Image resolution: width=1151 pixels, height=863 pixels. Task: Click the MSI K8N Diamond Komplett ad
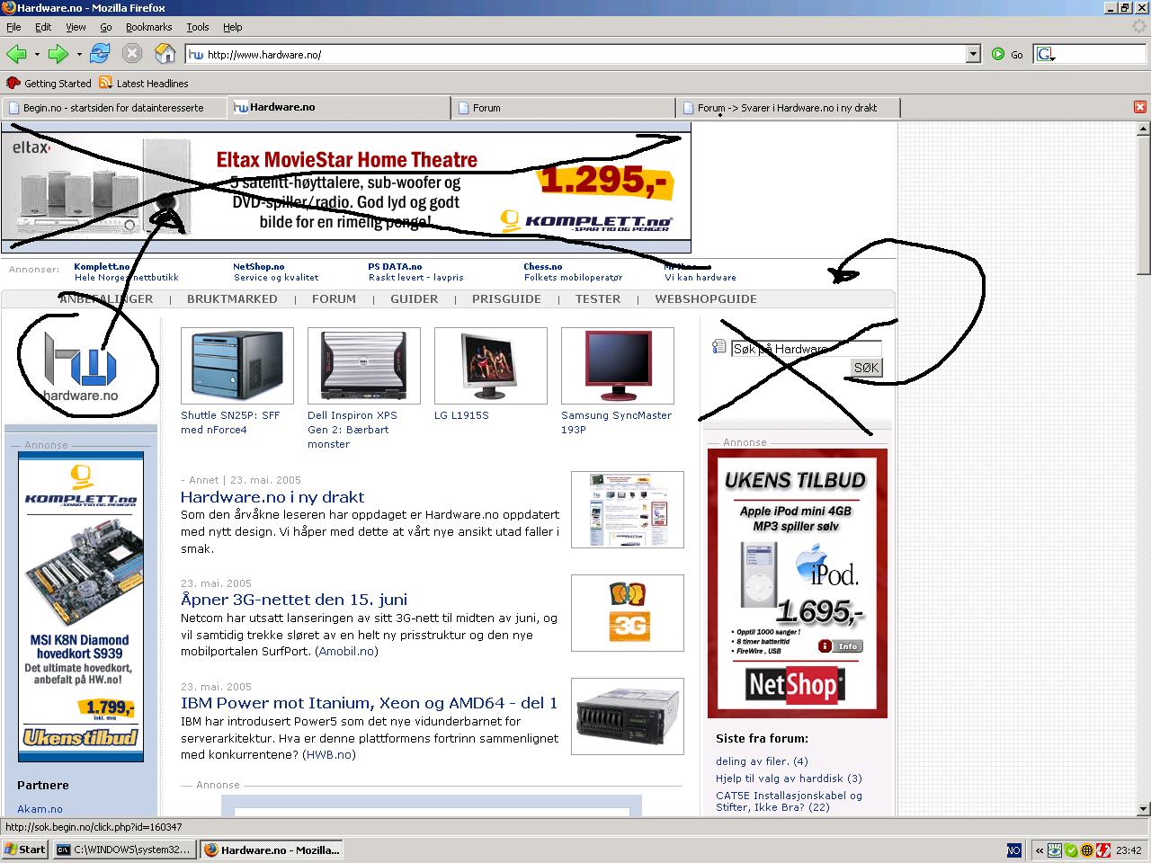tap(81, 607)
